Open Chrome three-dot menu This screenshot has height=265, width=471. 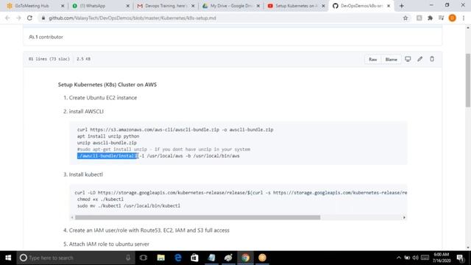point(464,18)
